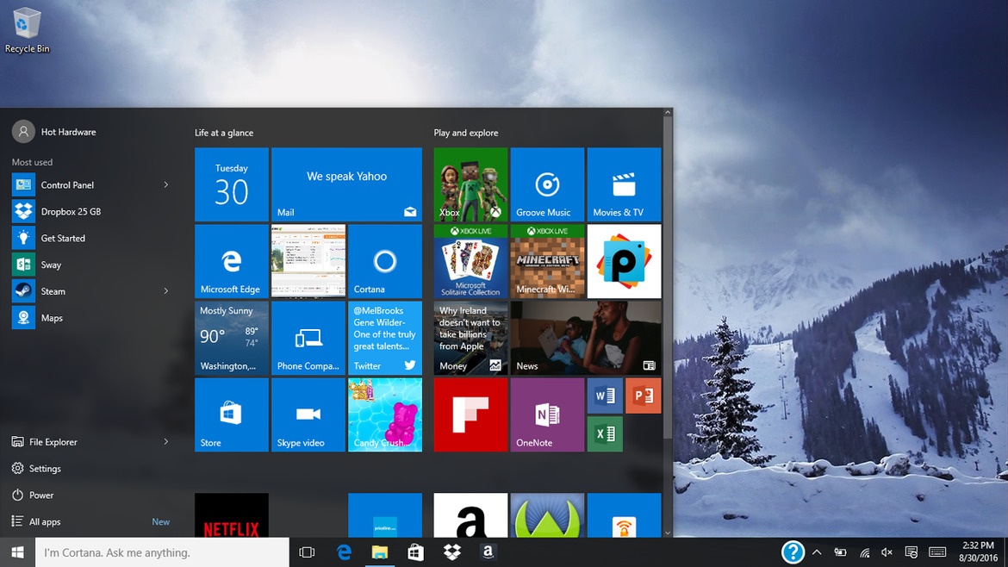Open the Movies & TV tile

625,184
